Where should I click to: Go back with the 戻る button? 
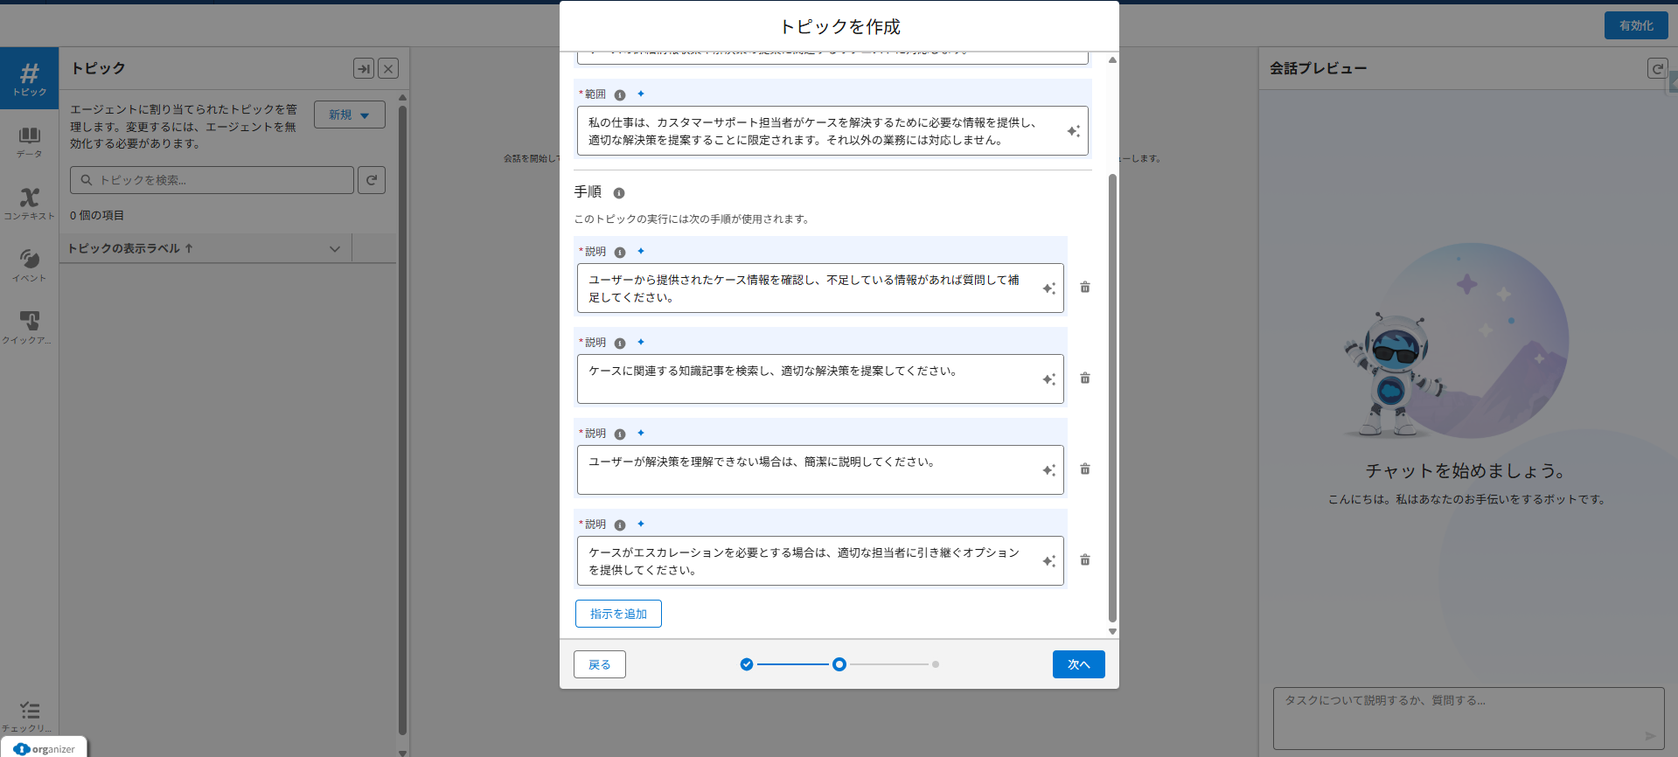599,664
